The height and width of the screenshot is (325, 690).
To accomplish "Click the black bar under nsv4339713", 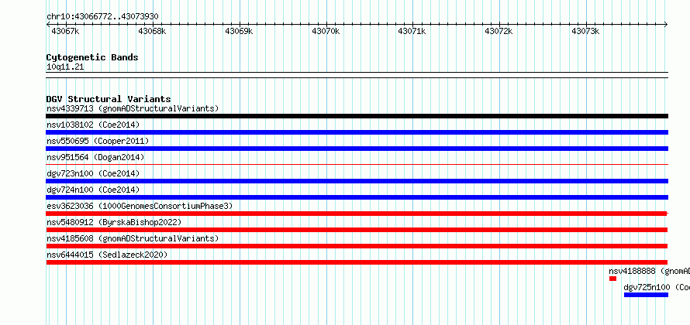I will 357,116.
